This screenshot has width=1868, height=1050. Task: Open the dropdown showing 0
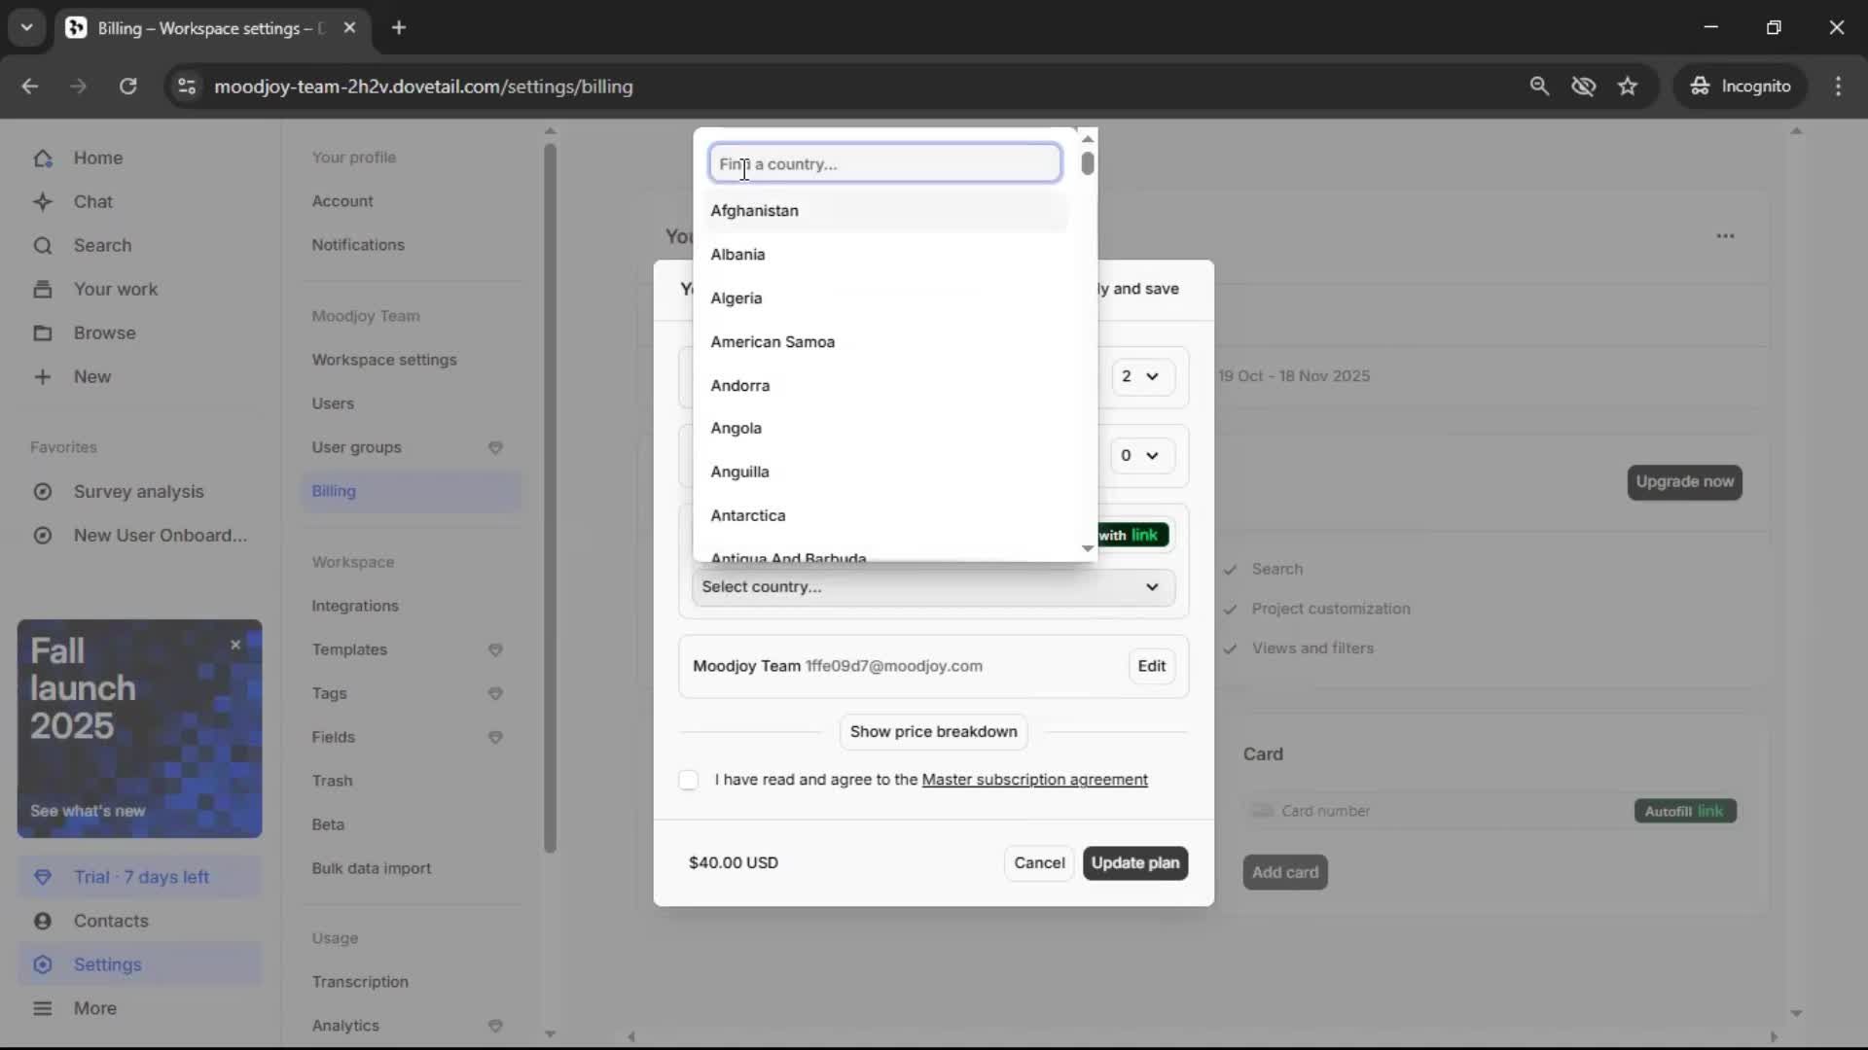point(1139,455)
